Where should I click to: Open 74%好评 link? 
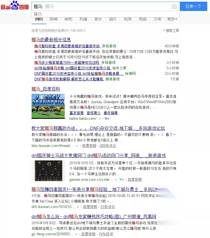click(x=106, y=234)
